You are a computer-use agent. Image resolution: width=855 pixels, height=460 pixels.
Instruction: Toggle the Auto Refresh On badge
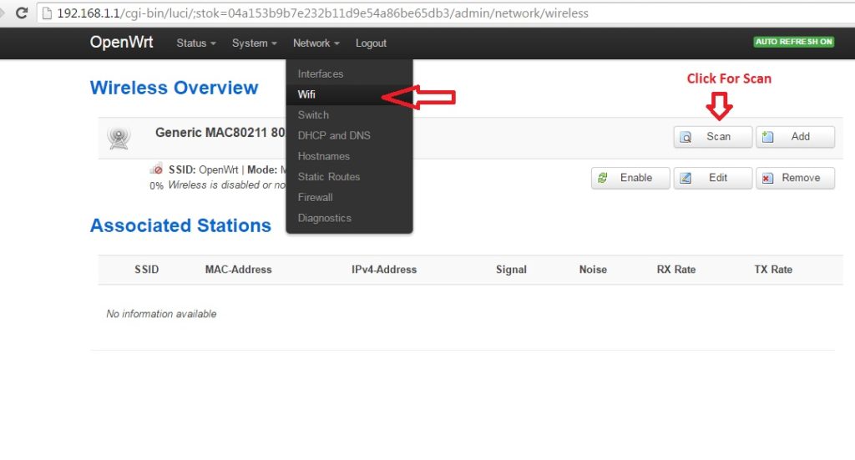(x=793, y=42)
